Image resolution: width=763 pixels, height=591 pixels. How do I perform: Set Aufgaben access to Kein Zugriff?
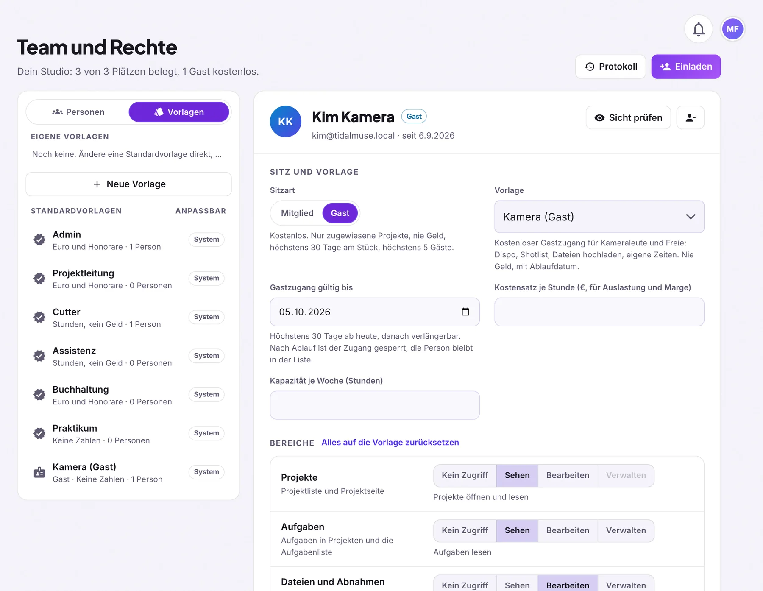pos(465,531)
